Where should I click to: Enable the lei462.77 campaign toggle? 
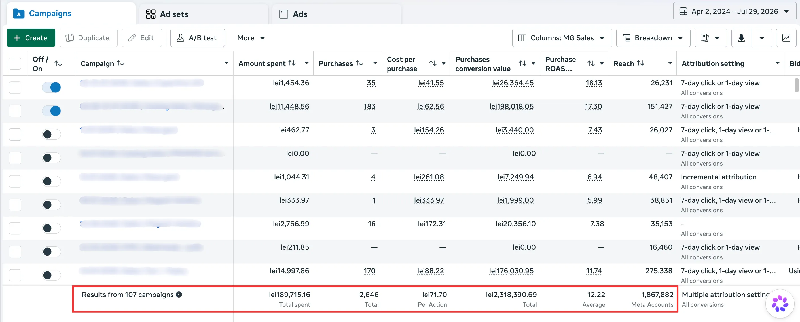51,134
